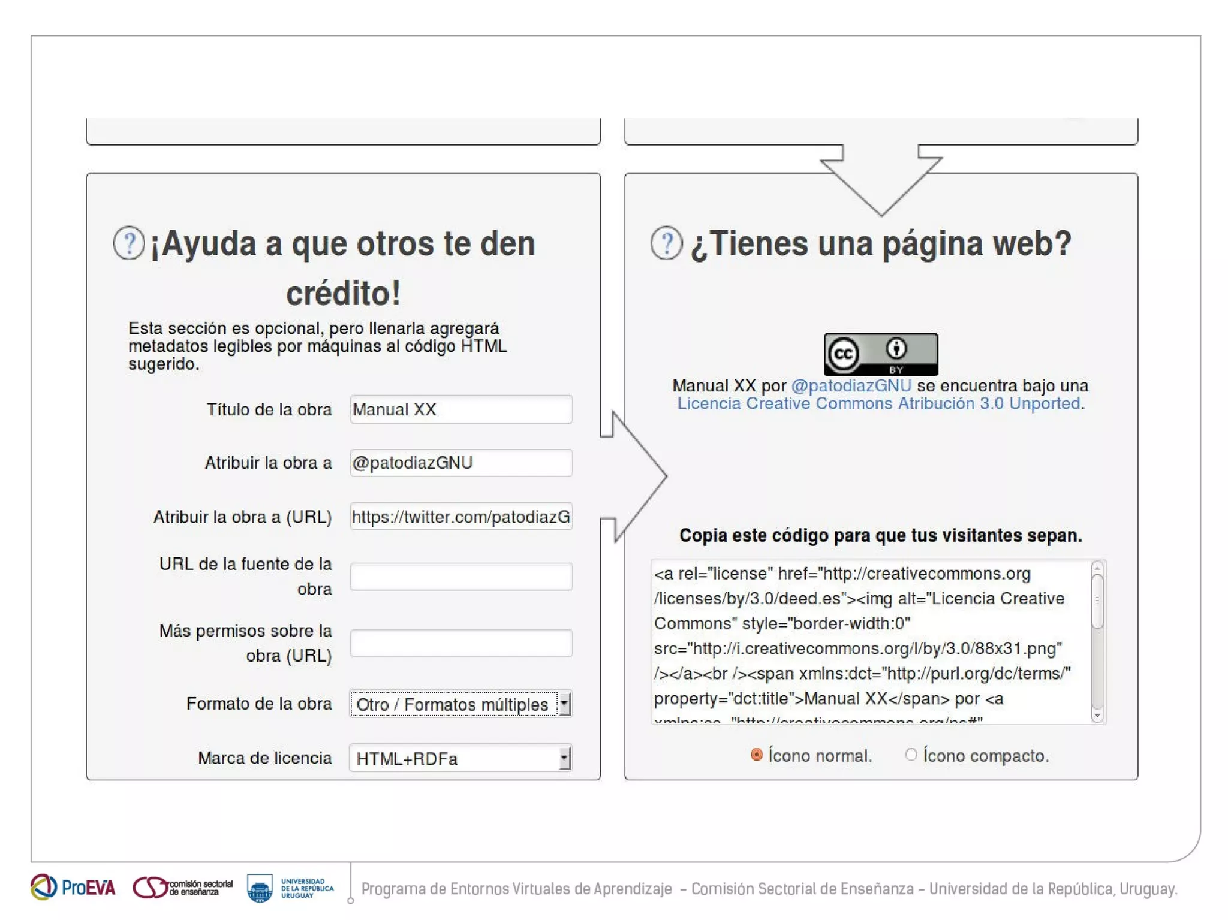Screen dimensions: 1228x920
Task: Click the 'Más permisos sobre la obra' field
Action: tap(460, 643)
